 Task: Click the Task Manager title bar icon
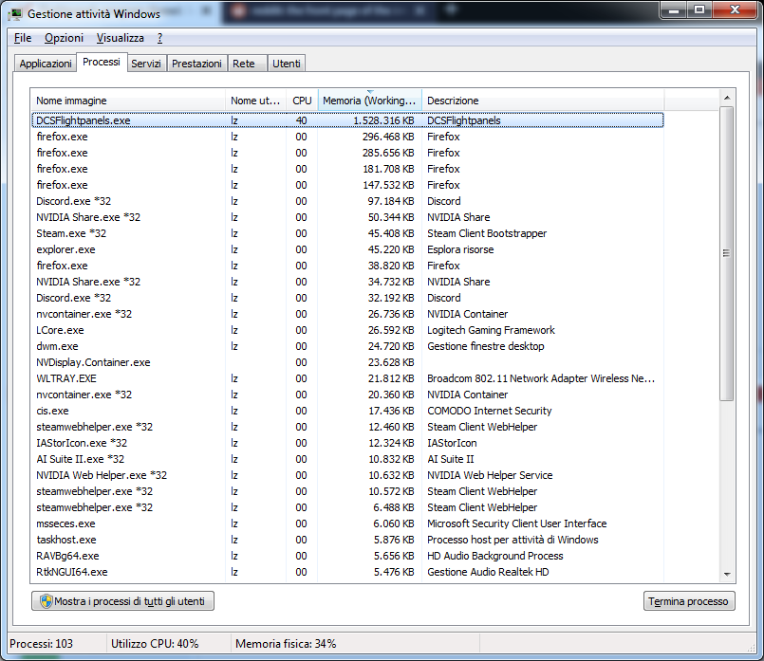click(x=15, y=14)
